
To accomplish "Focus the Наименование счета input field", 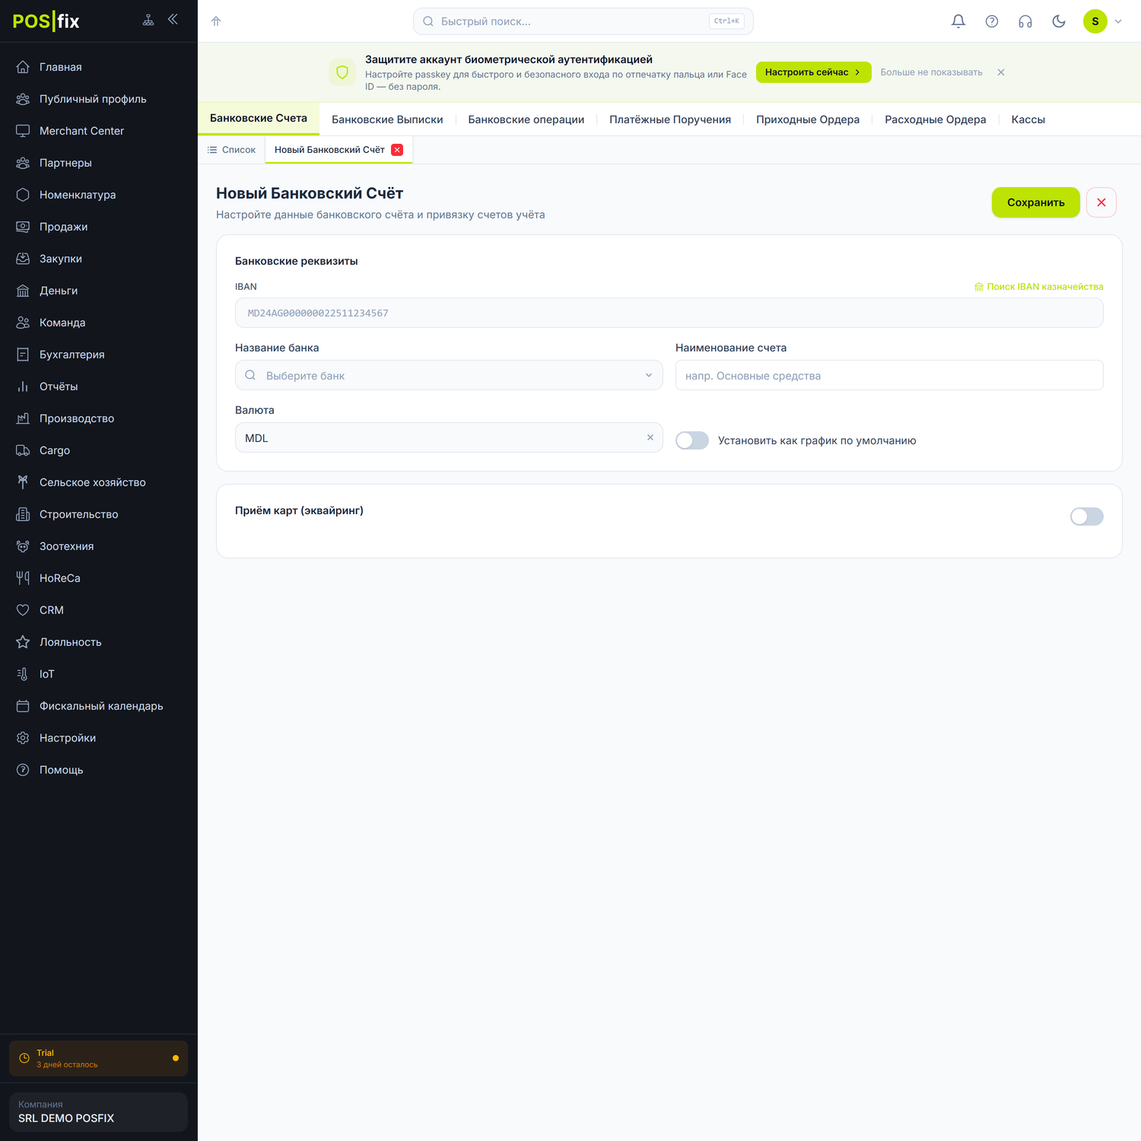I will (x=889, y=375).
